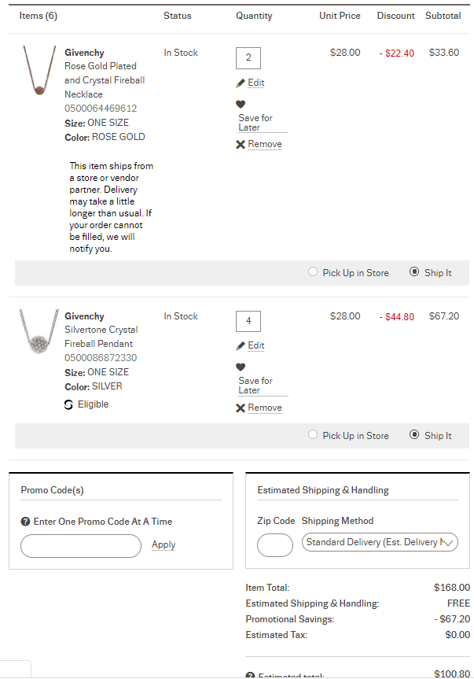Click the heart icon for Rose Gold necklace
The width and height of the screenshot is (474, 679).
tap(241, 104)
